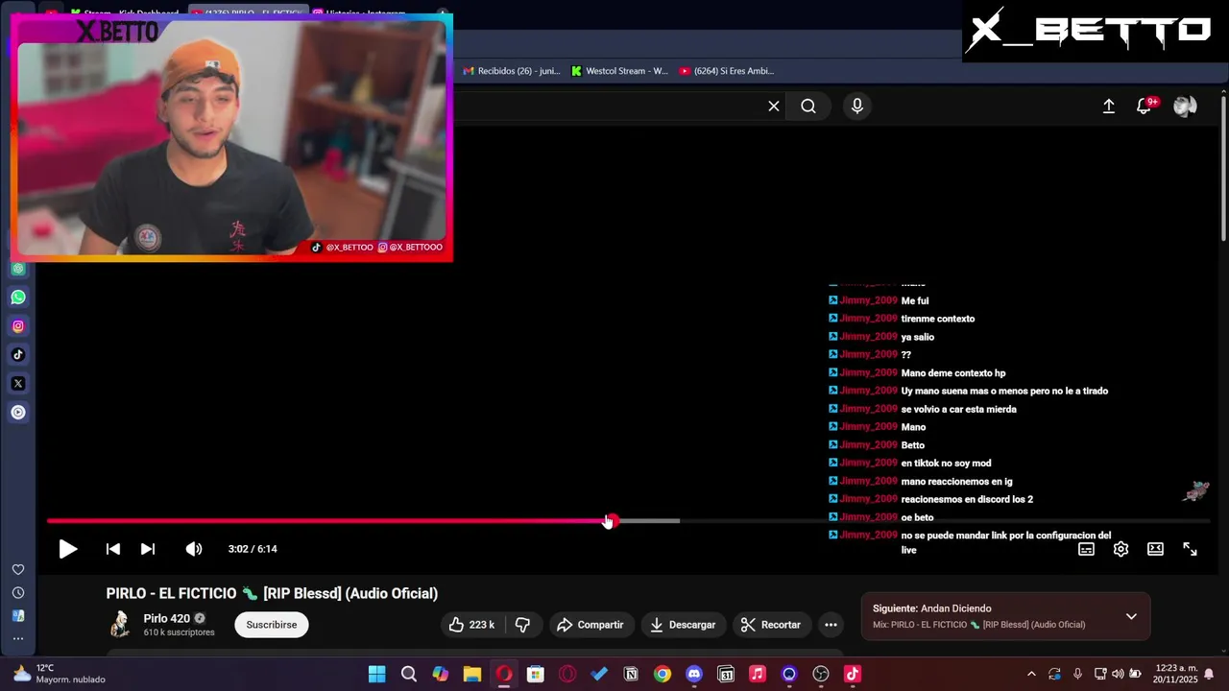Open Notion from the taskbar
Image resolution: width=1229 pixels, height=691 pixels.
click(631, 675)
